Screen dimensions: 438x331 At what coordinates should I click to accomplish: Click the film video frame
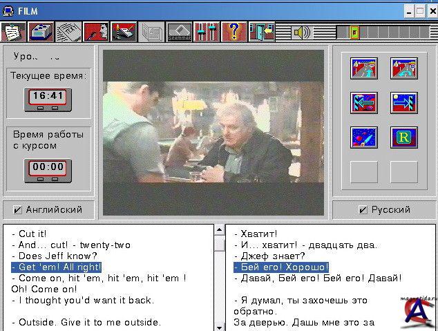[213, 131]
